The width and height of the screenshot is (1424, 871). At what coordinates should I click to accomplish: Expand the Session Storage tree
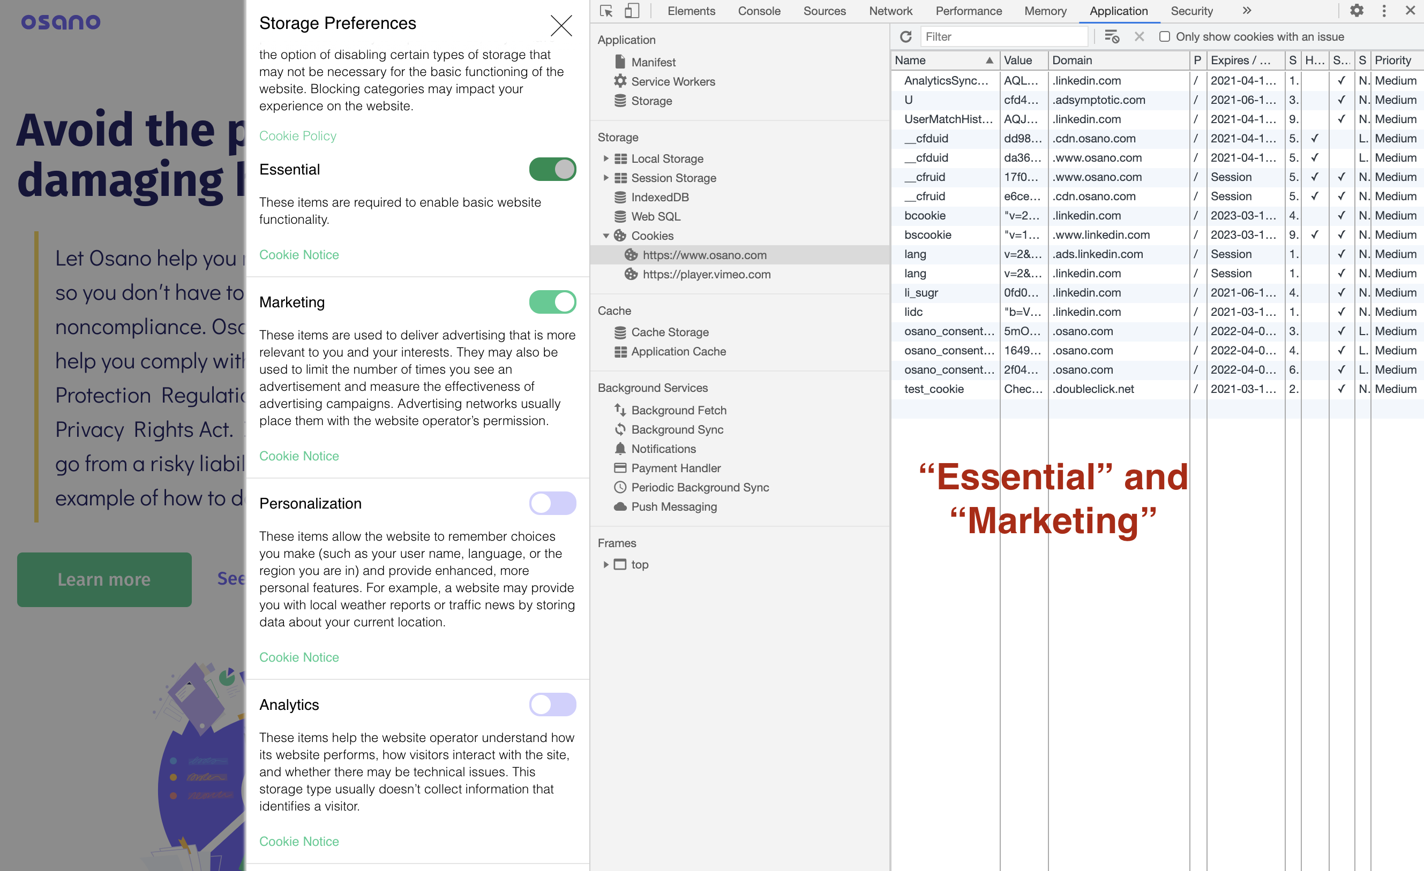606,178
